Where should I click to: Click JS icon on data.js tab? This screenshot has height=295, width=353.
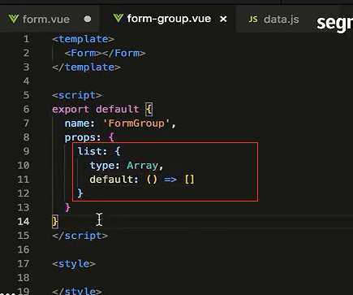tap(253, 20)
